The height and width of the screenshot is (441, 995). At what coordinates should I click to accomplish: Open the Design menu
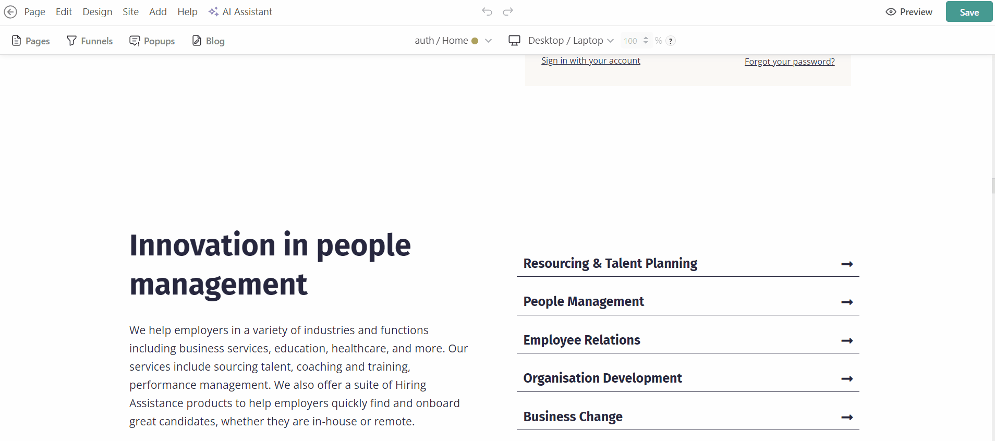tap(97, 12)
